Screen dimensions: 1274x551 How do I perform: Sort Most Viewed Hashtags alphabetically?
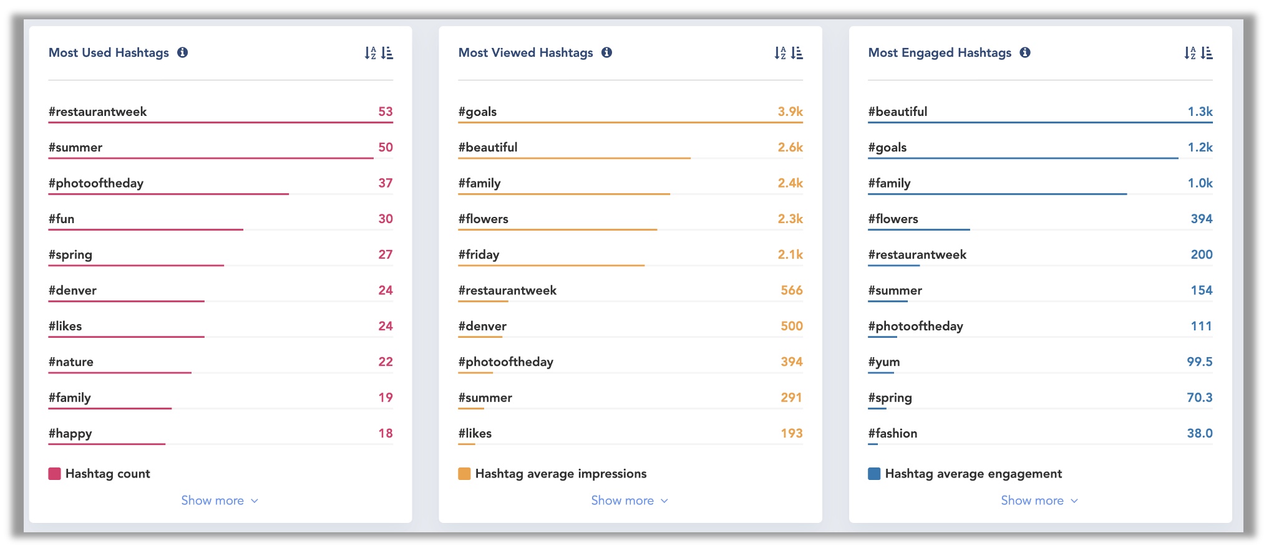tap(780, 53)
